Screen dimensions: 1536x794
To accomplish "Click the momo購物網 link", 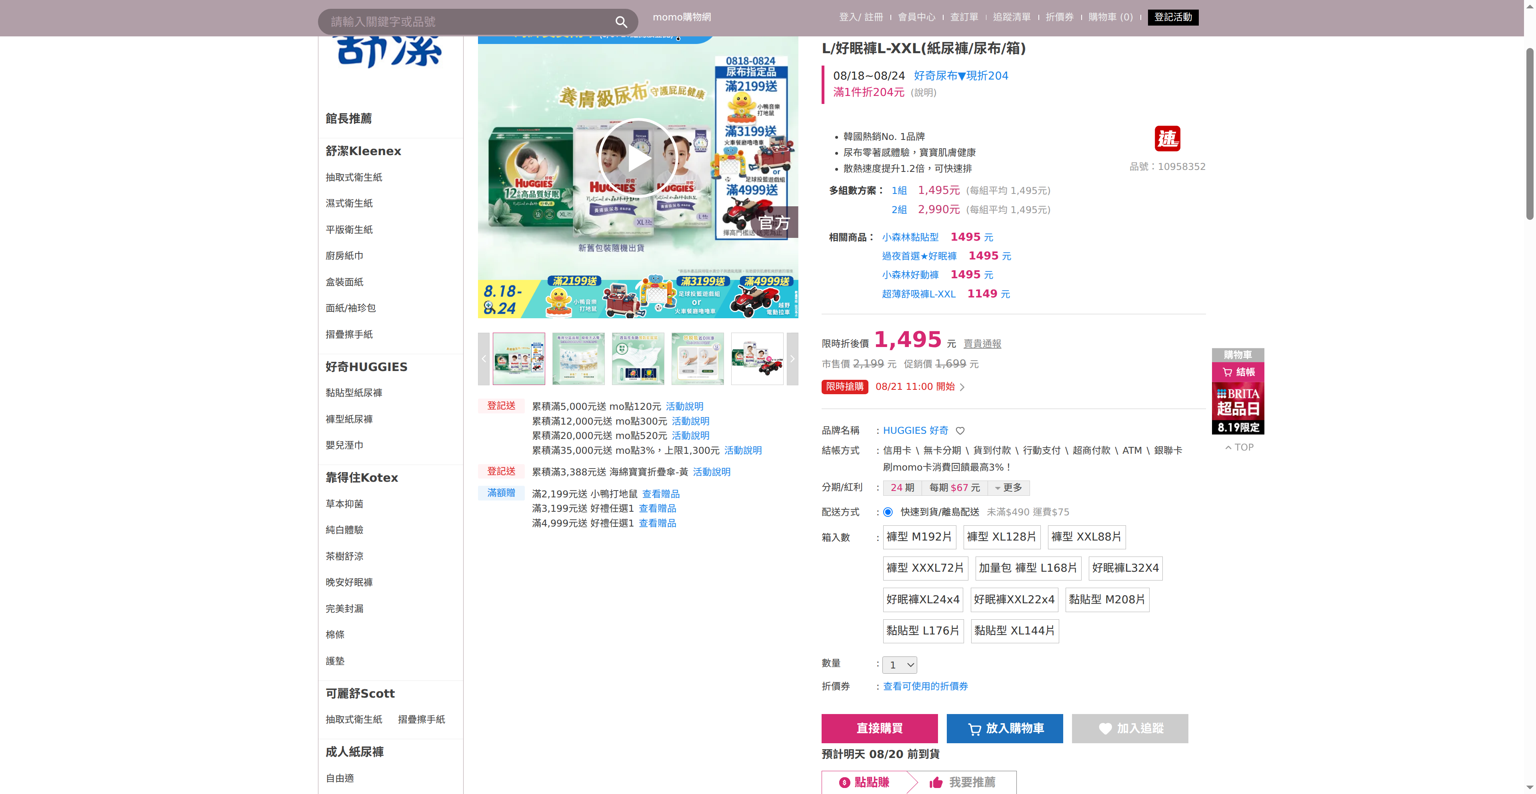I will [682, 17].
